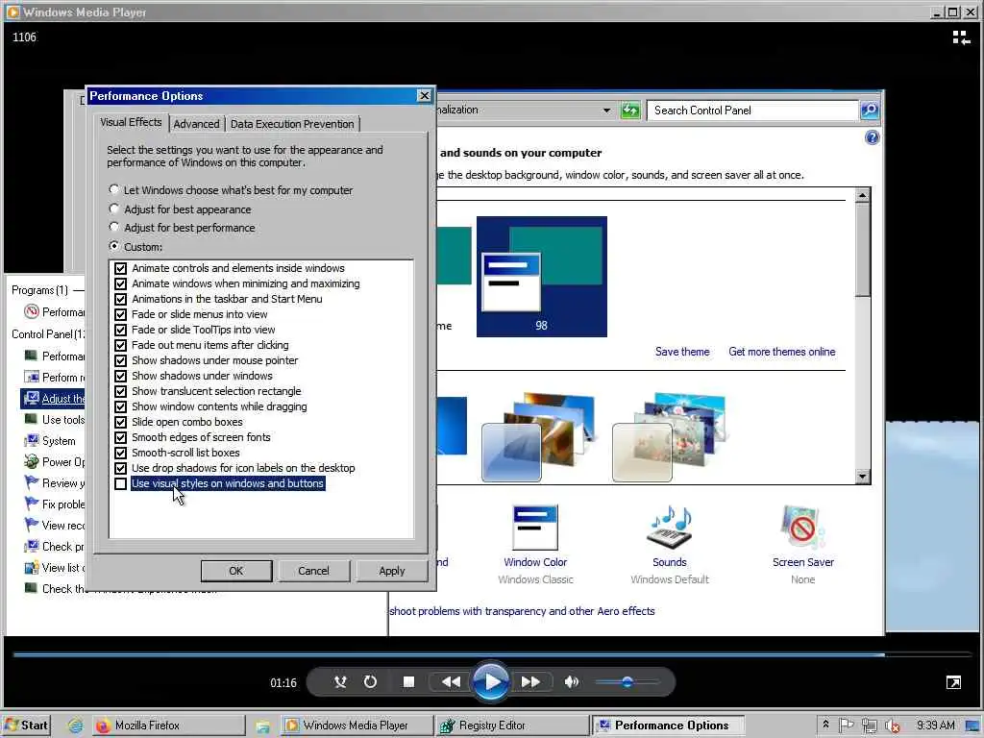Toggle repeat in Media Player
The width and height of the screenshot is (984, 738).
(x=370, y=681)
